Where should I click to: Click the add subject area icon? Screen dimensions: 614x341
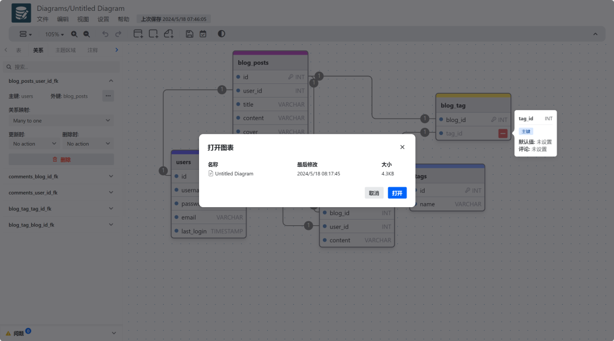(x=153, y=34)
